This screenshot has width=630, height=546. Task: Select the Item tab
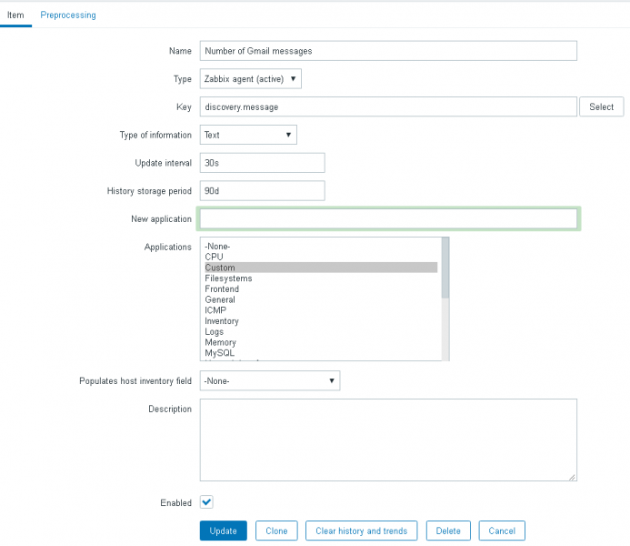pyautogui.click(x=15, y=15)
